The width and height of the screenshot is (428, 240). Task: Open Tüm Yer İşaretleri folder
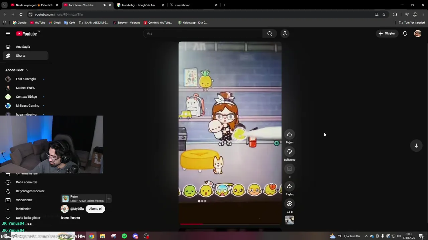412,23
